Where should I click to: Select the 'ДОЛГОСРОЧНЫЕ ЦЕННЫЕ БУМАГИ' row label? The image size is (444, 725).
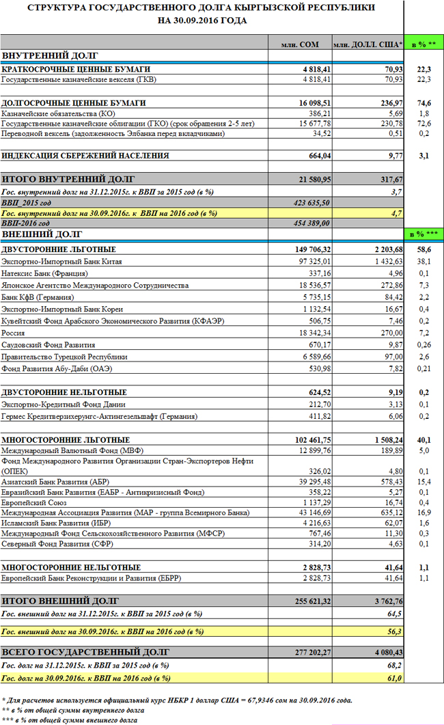[74, 102]
